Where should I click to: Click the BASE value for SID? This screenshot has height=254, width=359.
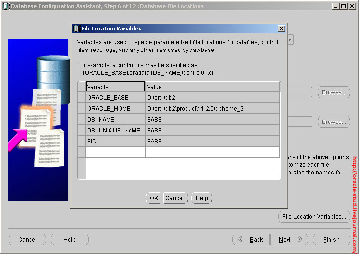(212, 142)
